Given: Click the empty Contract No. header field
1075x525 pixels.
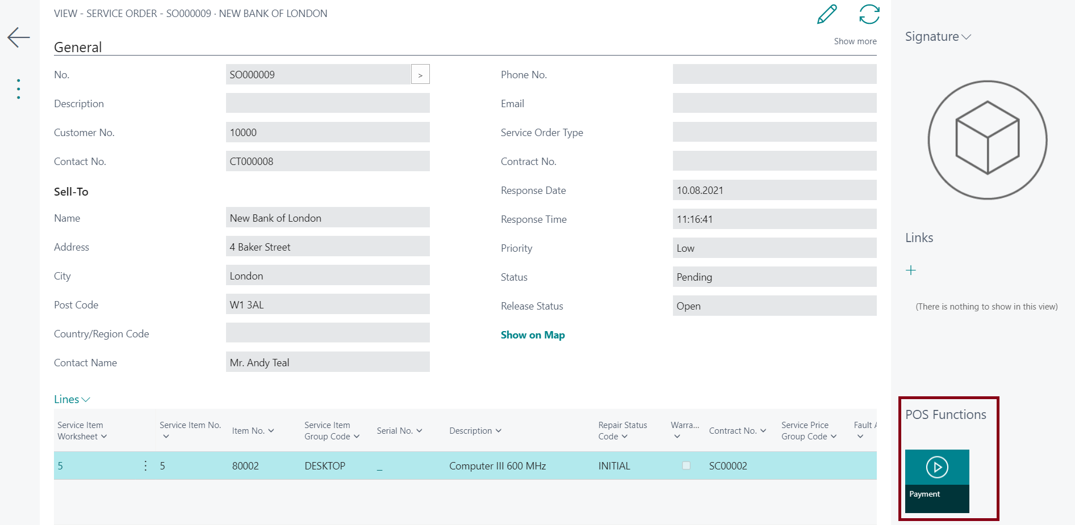Looking at the screenshot, I should point(775,161).
